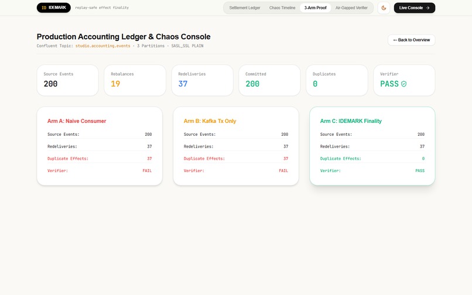Click the Source Events 200 stat card
472x295 pixels.
pos(68,80)
